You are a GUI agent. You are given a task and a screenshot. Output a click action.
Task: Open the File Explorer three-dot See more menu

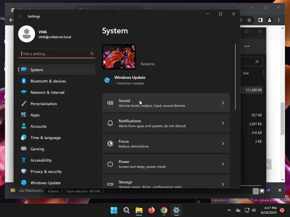point(247,46)
